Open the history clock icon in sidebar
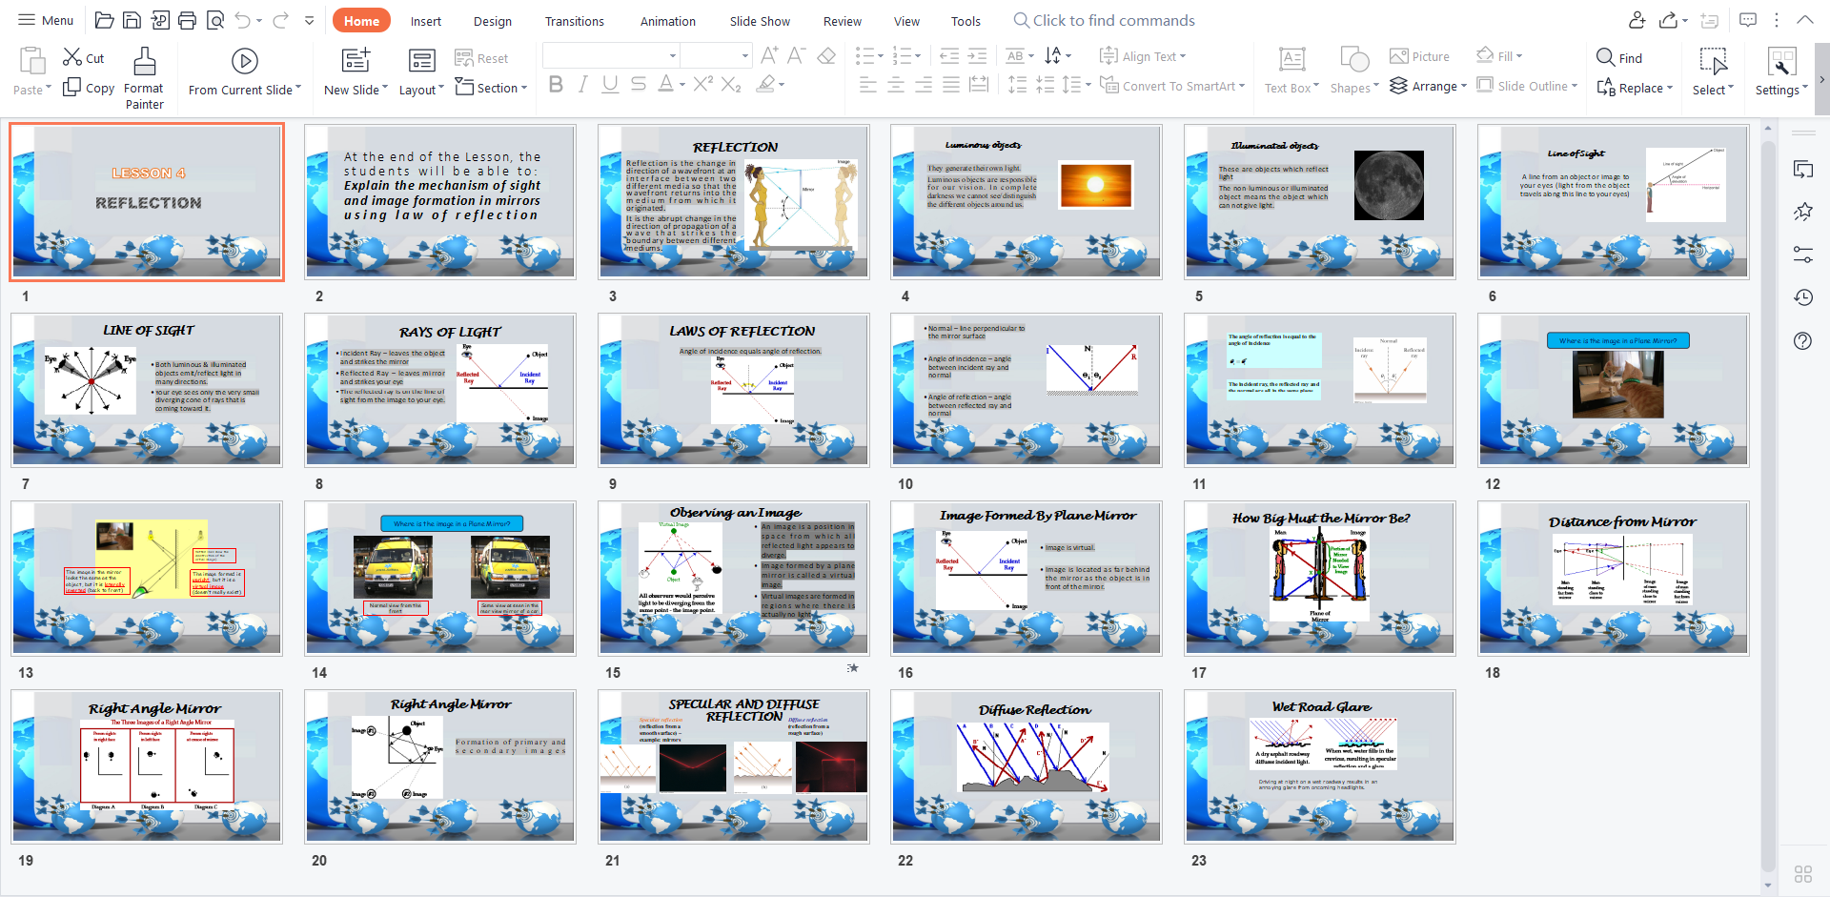 click(x=1802, y=297)
